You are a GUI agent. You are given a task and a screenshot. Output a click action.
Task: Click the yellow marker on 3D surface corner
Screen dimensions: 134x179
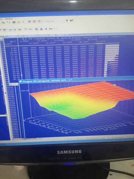[x=115, y=85]
